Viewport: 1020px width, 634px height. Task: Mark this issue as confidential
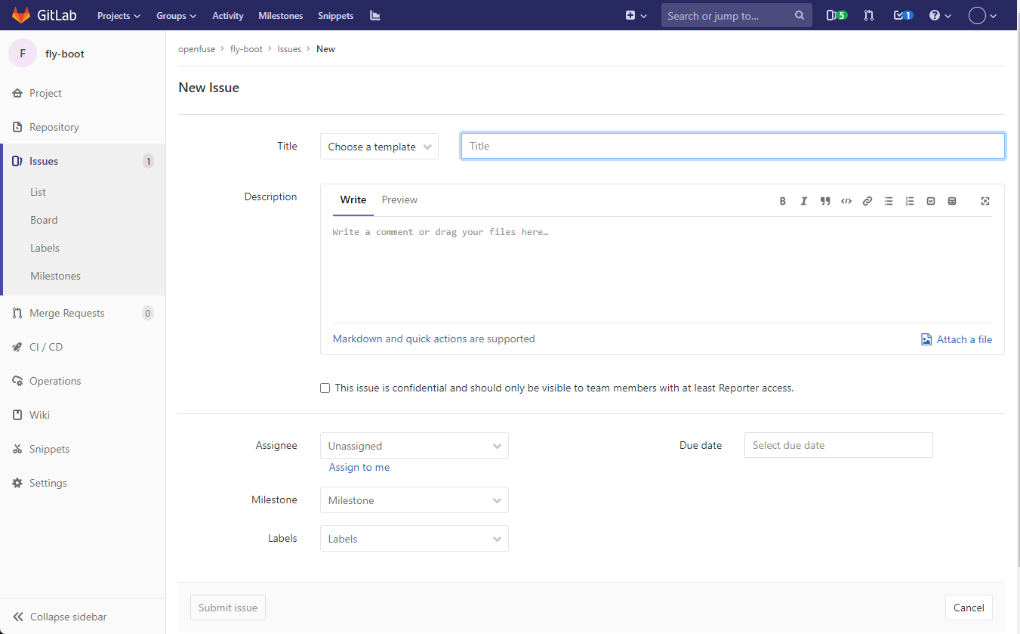[325, 388]
